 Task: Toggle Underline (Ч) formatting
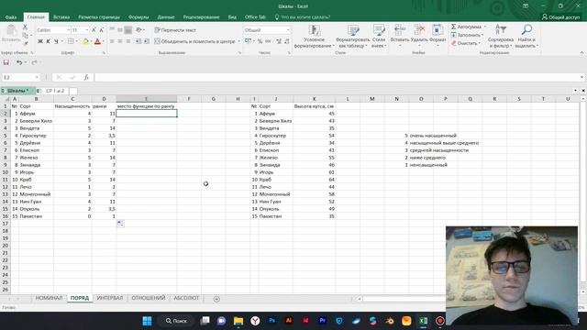click(56, 41)
